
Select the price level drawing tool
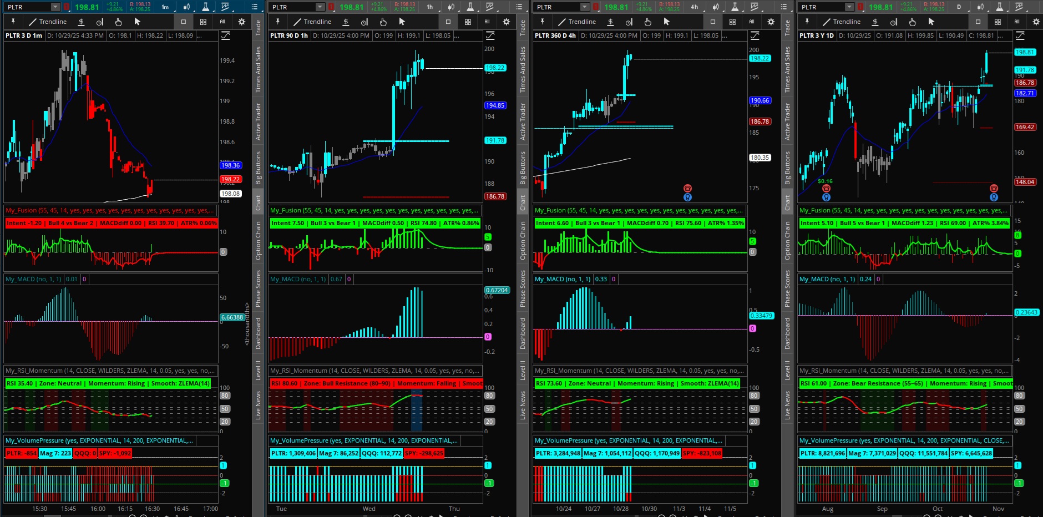pyautogui.click(x=82, y=22)
